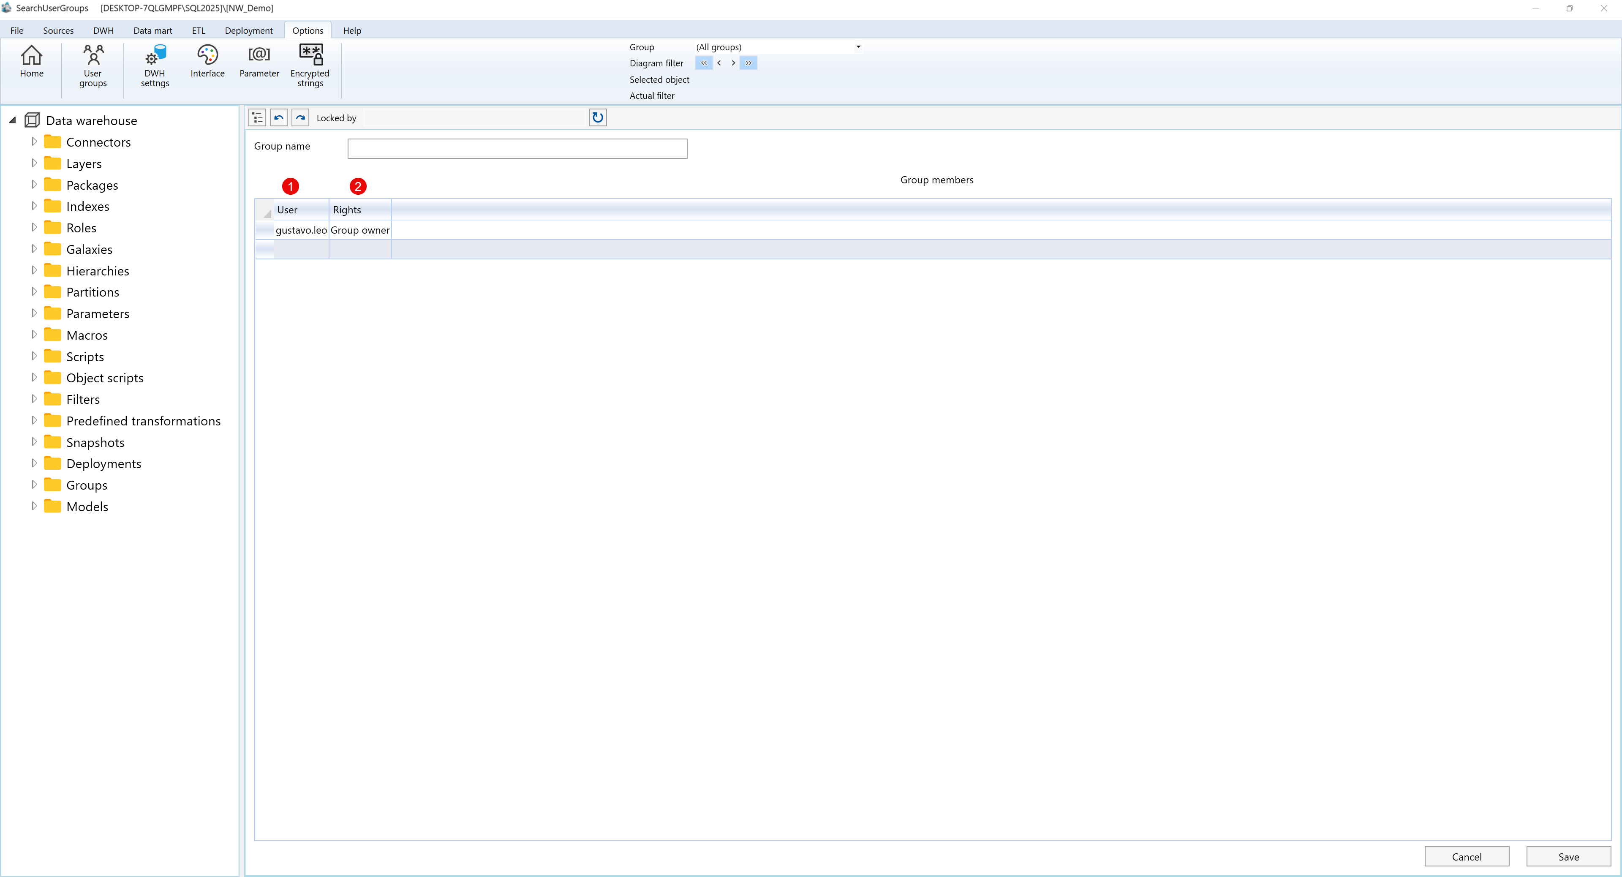Switch to the Deployment menu tab

tap(249, 30)
